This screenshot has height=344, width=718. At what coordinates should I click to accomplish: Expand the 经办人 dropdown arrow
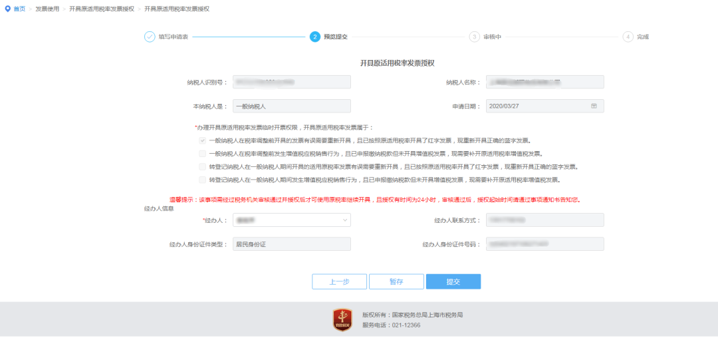point(345,220)
